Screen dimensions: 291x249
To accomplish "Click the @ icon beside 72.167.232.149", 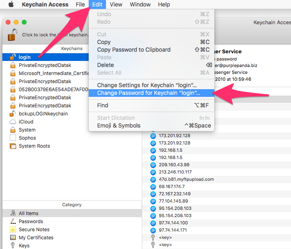I will tap(153, 194).
